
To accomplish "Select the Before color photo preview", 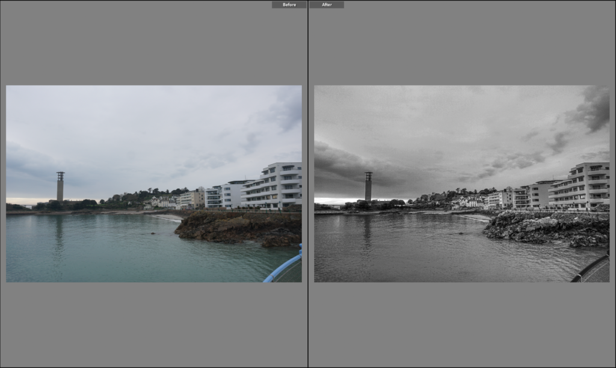I will 154,184.
